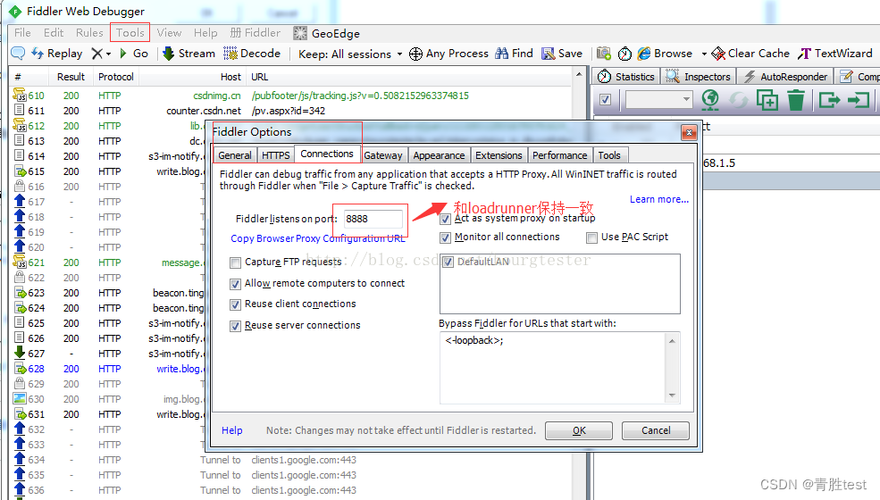This screenshot has height=500, width=880.
Task: Click the comment balloon icon in the toolbar
Action: pyautogui.click(x=18, y=54)
